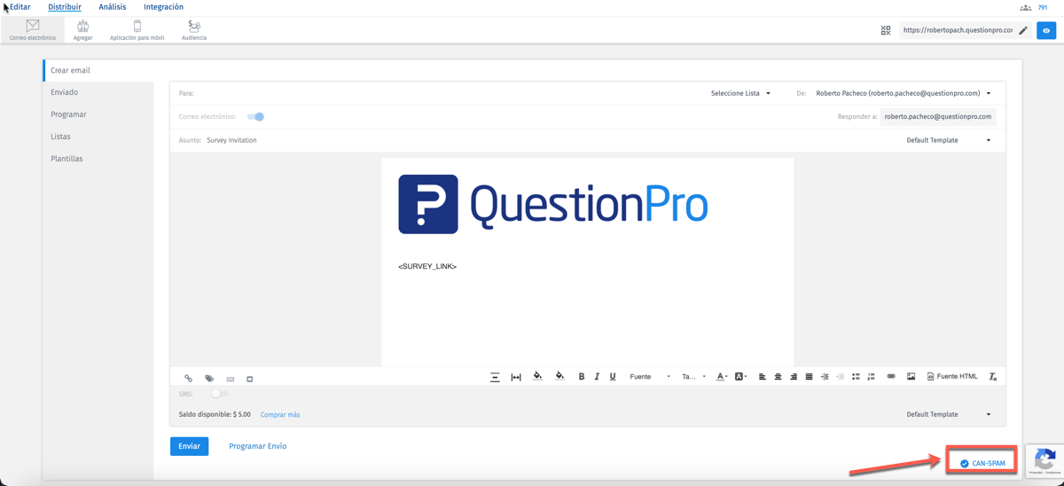Image resolution: width=1064 pixels, height=486 pixels.
Task: Insert a tag with tags icon
Action: pyautogui.click(x=209, y=379)
